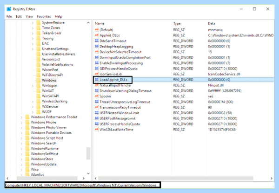Select the DdeSendTimeout DWORD icon
This screenshot has width=279, height=193.
point(97,41)
